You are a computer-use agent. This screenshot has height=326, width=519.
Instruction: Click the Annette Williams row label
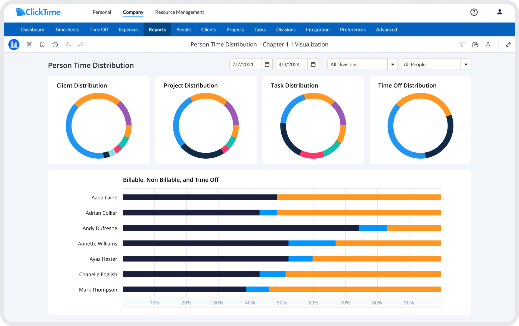pyautogui.click(x=98, y=244)
